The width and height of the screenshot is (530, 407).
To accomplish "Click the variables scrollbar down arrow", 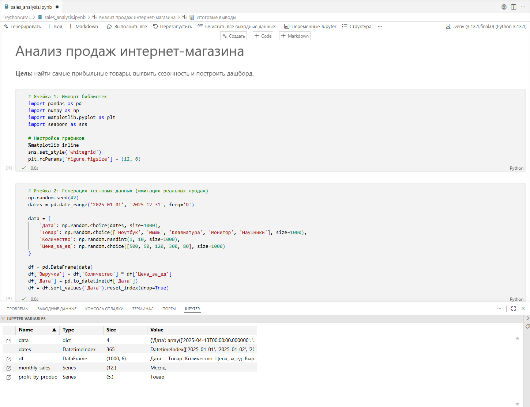I will 517,404.
